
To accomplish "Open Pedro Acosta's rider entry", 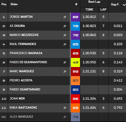I will pos(21,80).
